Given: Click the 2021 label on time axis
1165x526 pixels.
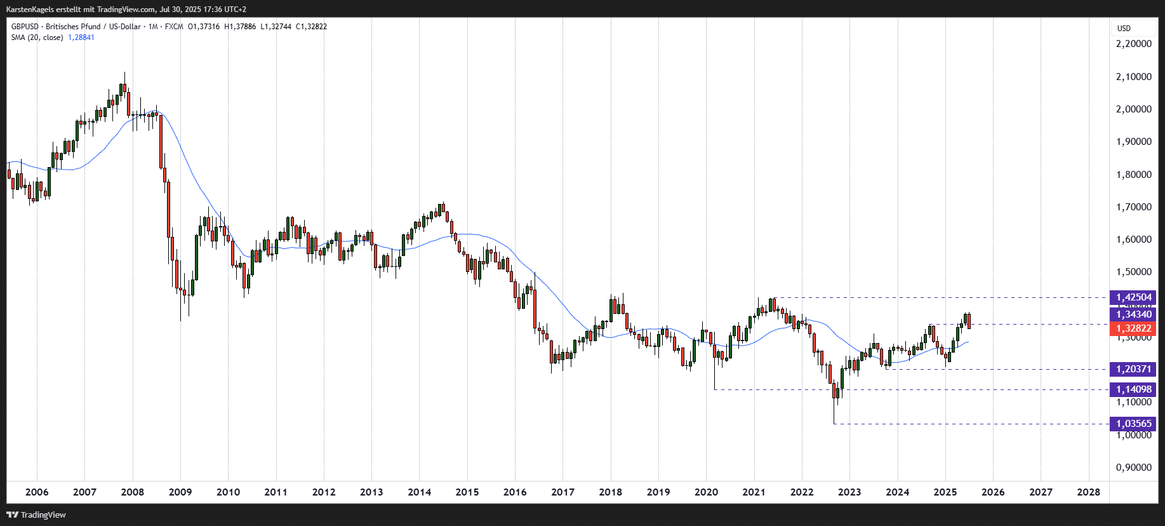Looking at the screenshot, I should [754, 492].
